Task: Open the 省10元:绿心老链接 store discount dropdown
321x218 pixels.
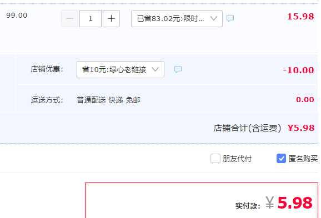Action: click(121, 69)
